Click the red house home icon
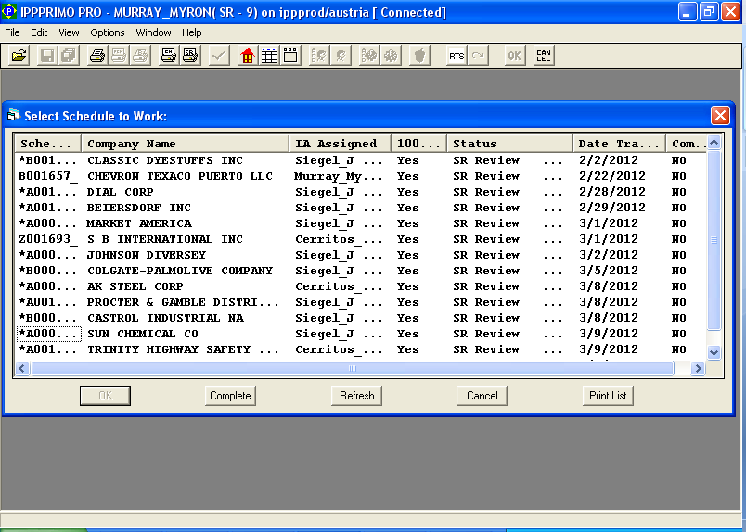Screen dimensions: 746x532 click(x=247, y=56)
